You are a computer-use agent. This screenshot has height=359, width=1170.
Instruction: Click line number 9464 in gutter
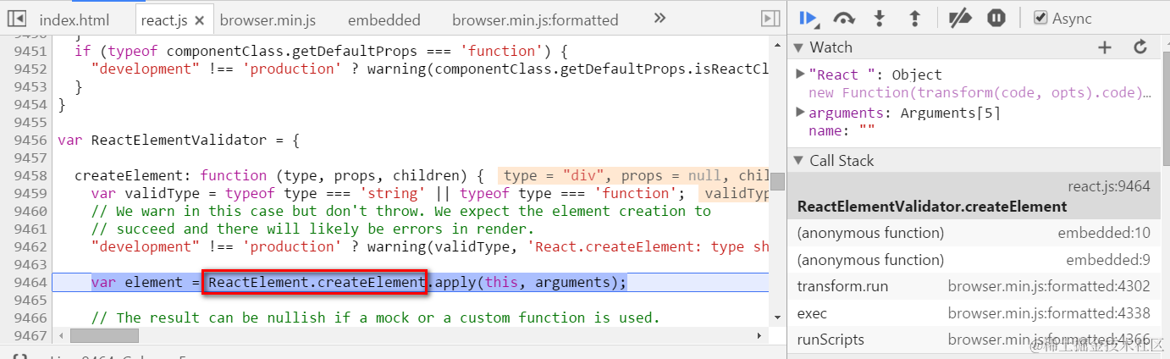point(30,282)
